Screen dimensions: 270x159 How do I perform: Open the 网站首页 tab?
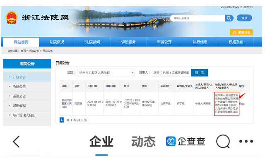(x=21, y=42)
